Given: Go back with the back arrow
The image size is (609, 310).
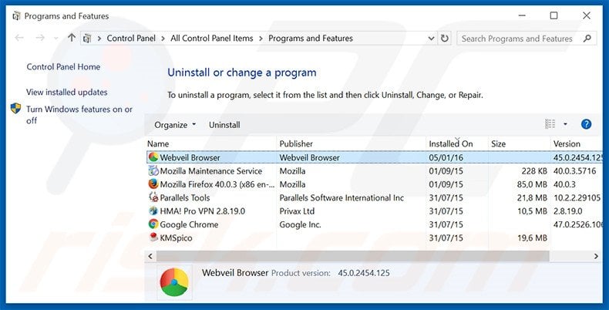Looking at the screenshot, I should click(19, 38).
